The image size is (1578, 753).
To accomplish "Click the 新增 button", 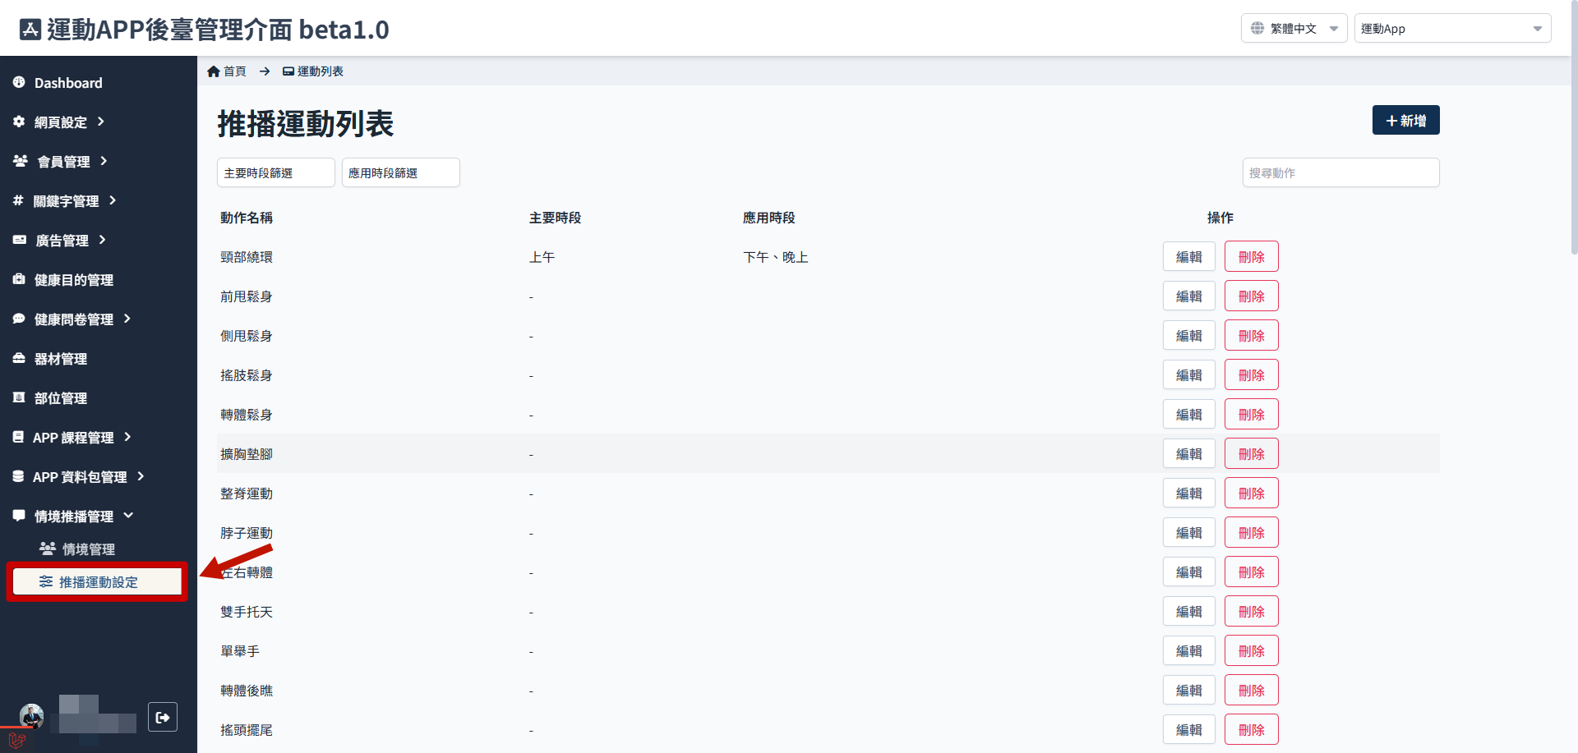I will 1406,120.
